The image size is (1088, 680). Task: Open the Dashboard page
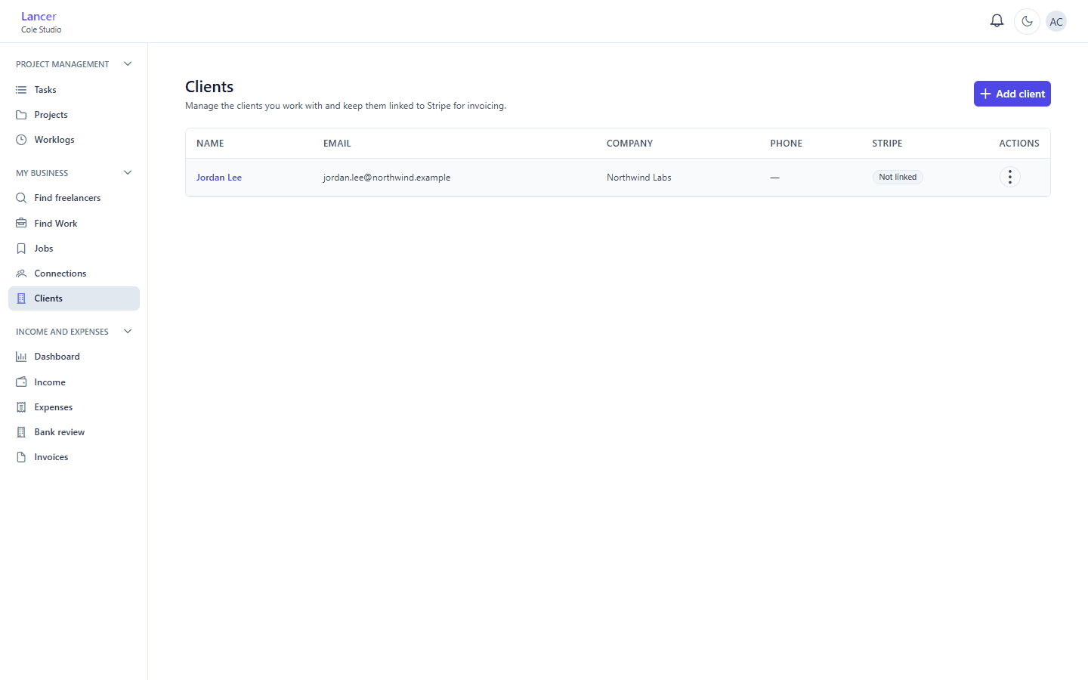pyautogui.click(x=74, y=357)
